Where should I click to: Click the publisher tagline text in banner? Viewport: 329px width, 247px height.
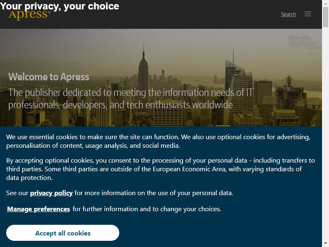click(x=130, y=99)
